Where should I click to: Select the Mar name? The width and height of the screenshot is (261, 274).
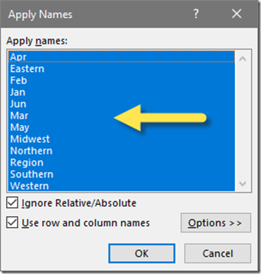[121, 115]
